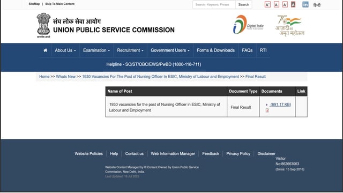
Task: Click the Search button
Action: [x=244, y=5]
